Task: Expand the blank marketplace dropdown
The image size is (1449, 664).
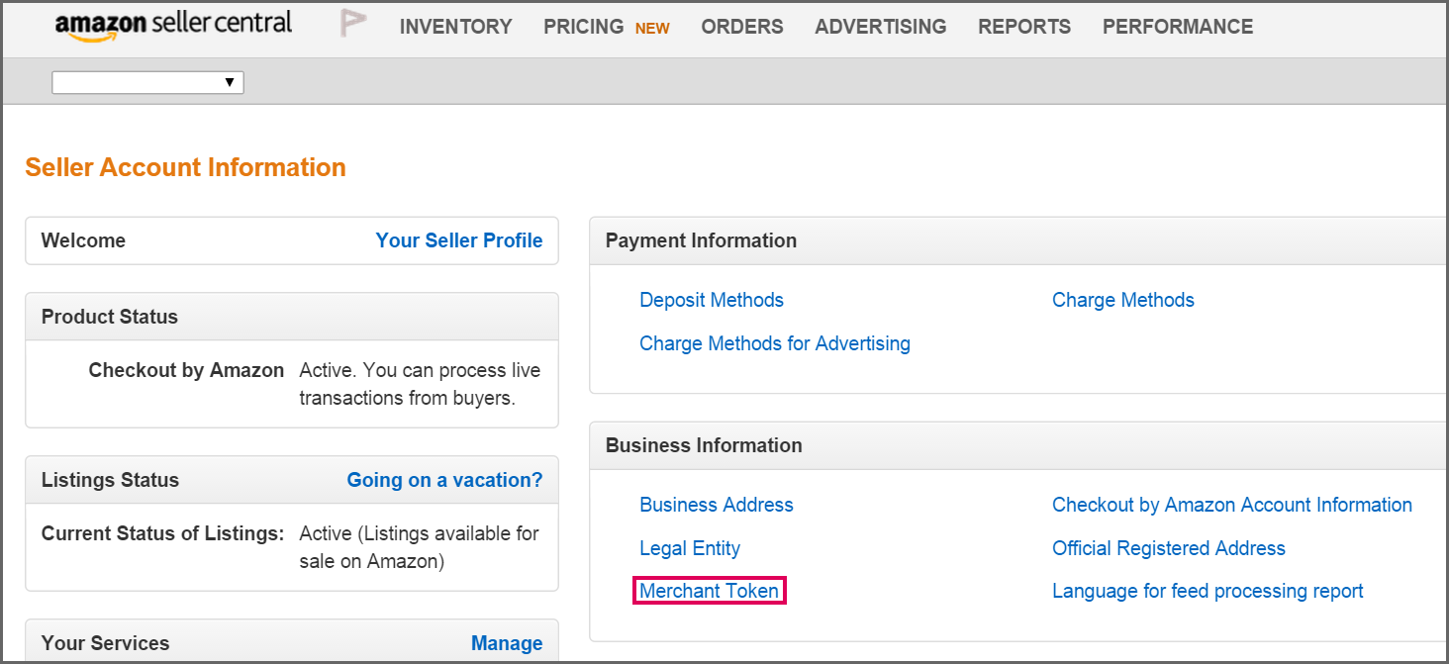Action: (147, 82)
